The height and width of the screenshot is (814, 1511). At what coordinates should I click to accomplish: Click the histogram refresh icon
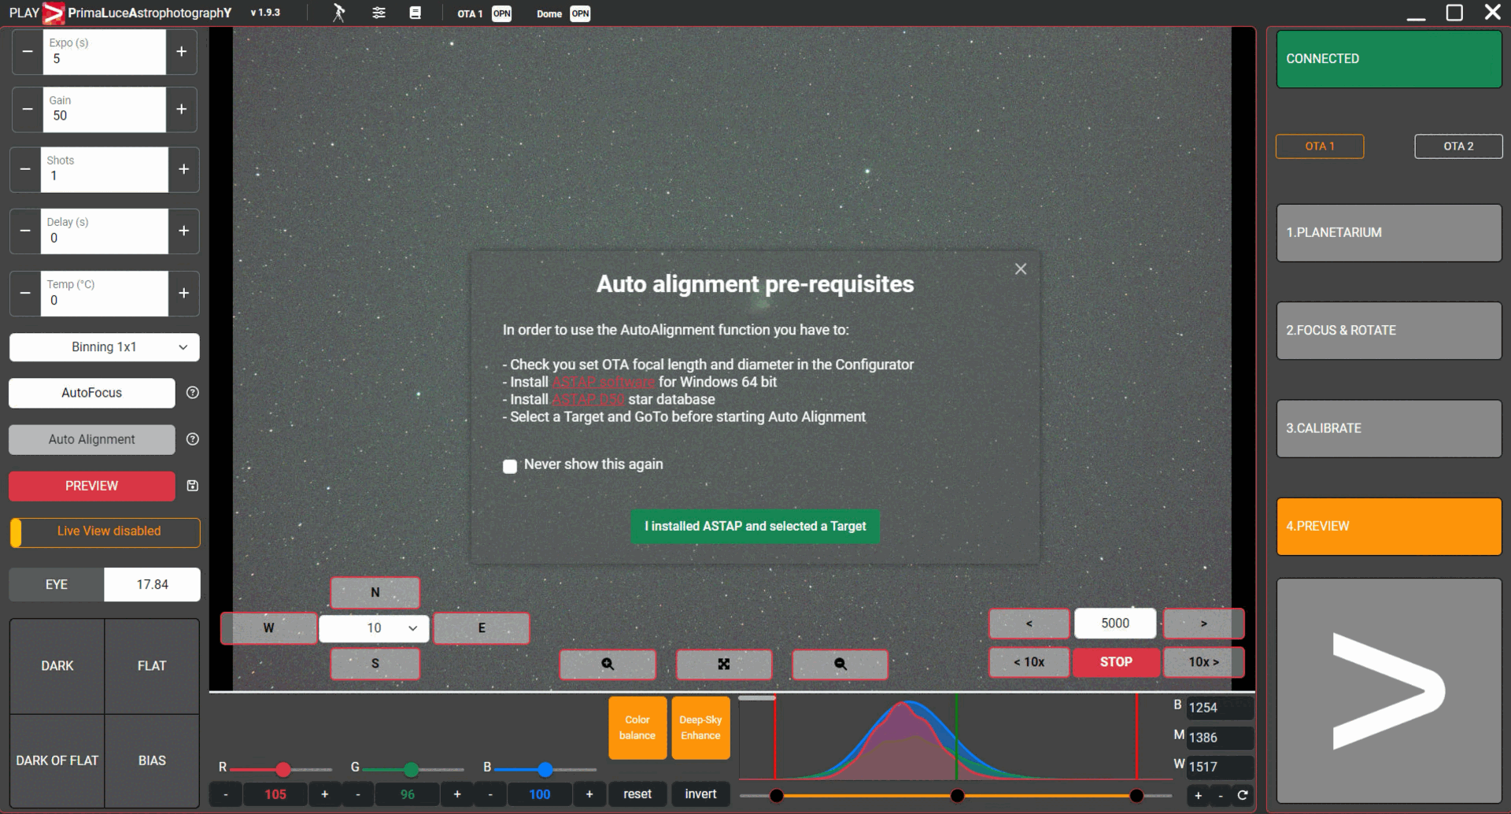click(x=1243, y=795)
